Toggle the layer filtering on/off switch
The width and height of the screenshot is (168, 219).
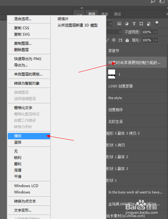pos(157,24)
